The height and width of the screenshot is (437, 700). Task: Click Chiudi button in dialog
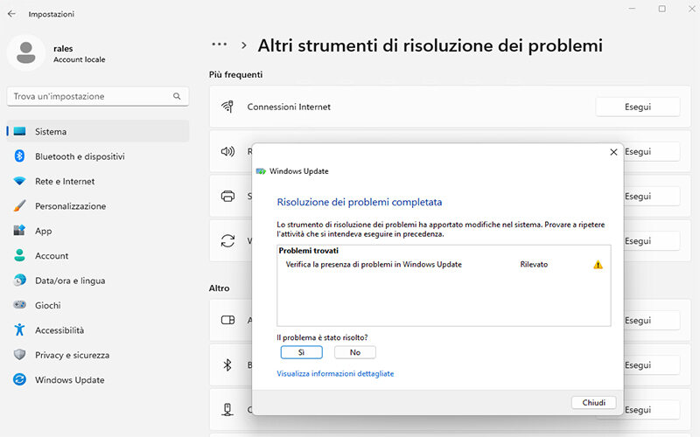tap(594, 402)
